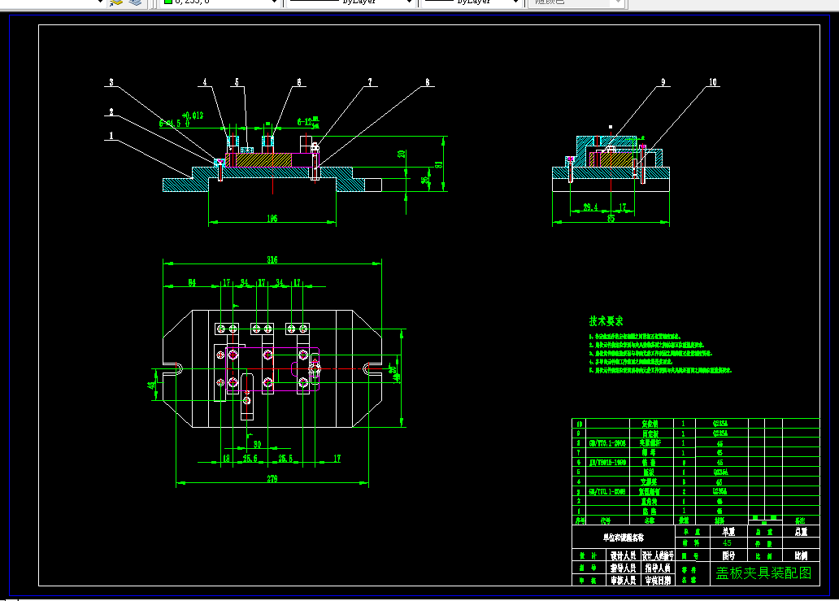This screenshot has height=601, width=839.
Task: Select part balloon number 8
Action: pyautogui.click(x=427, y=82)
